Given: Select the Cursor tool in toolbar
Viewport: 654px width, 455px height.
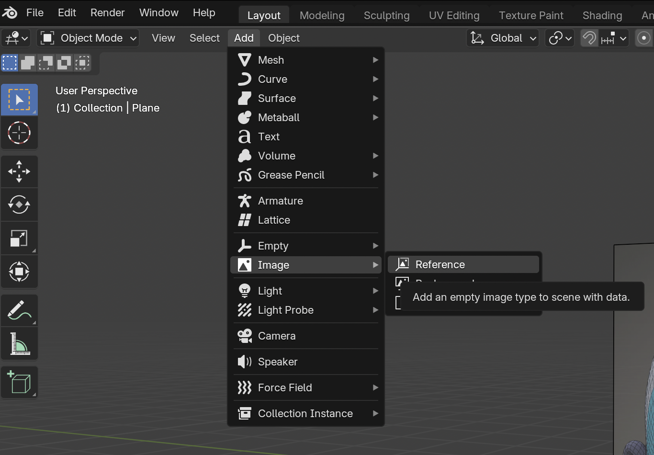Looking at the screenshot, I should pyautogui.click(x=19, y=133).
